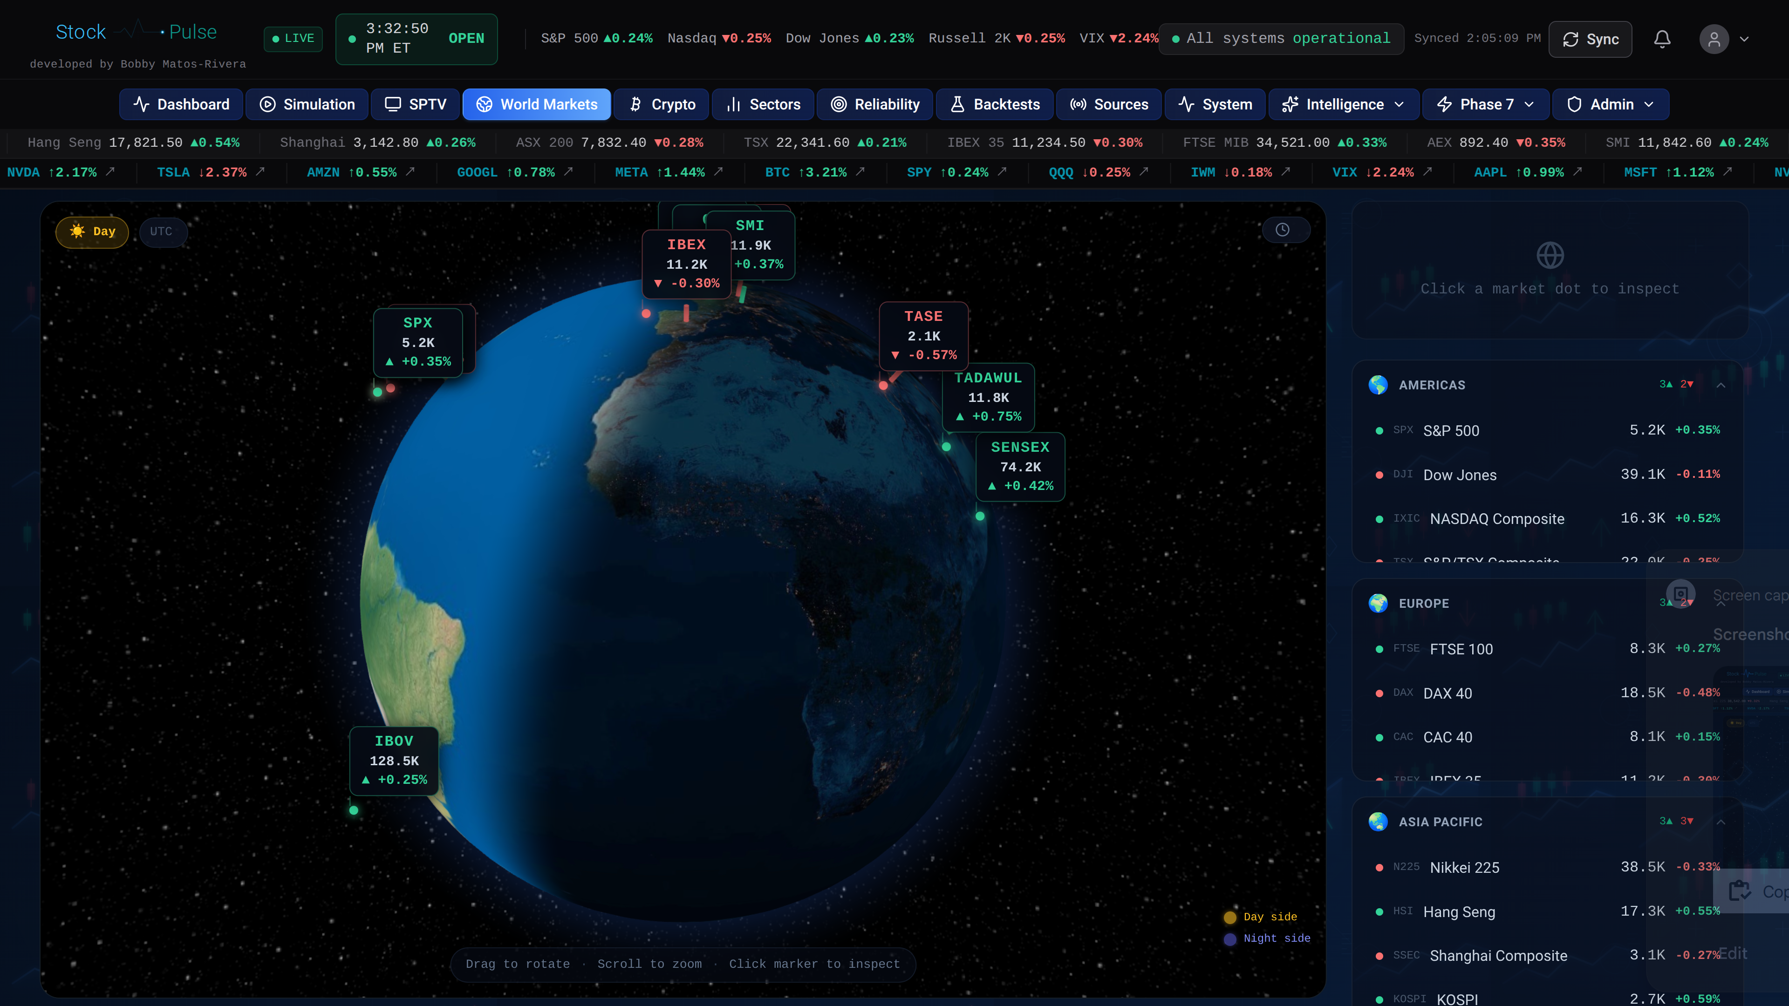Select the NASDAQ Composite row
1789x1006 pixels.
[x=1547, y=519]
